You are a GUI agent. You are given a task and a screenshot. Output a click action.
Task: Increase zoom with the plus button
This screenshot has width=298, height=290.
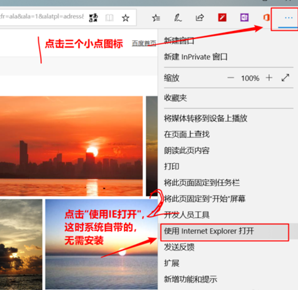tap(269, 78)
